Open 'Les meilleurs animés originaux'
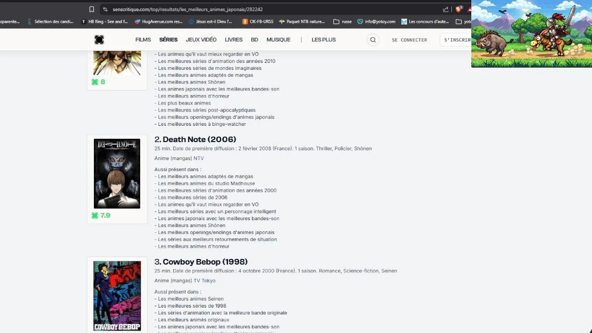The height and width of the screenshot is (333, 592). 193,320
